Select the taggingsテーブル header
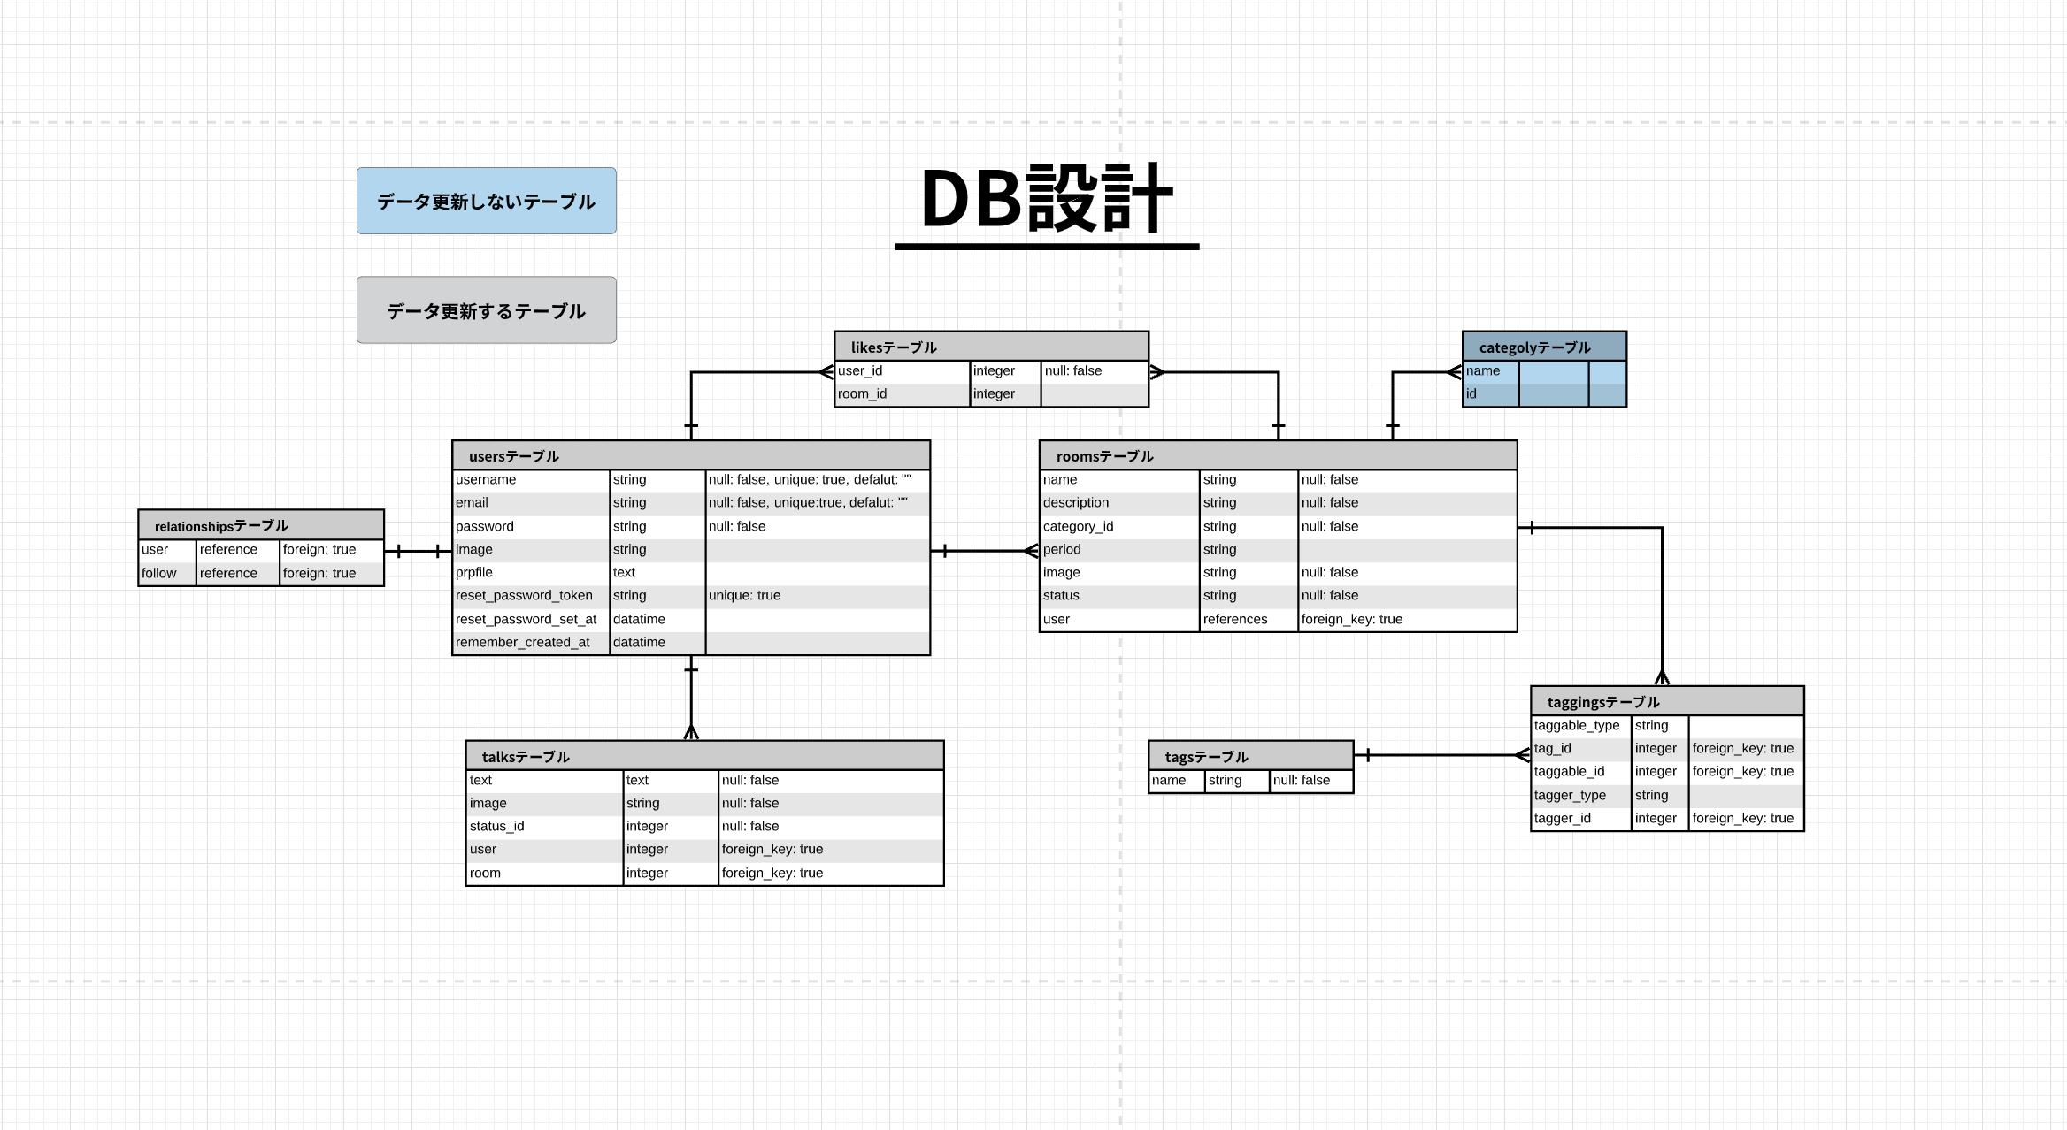Image resolution: width=2067 pixels, height=1130 pixels. [1666, 701]
